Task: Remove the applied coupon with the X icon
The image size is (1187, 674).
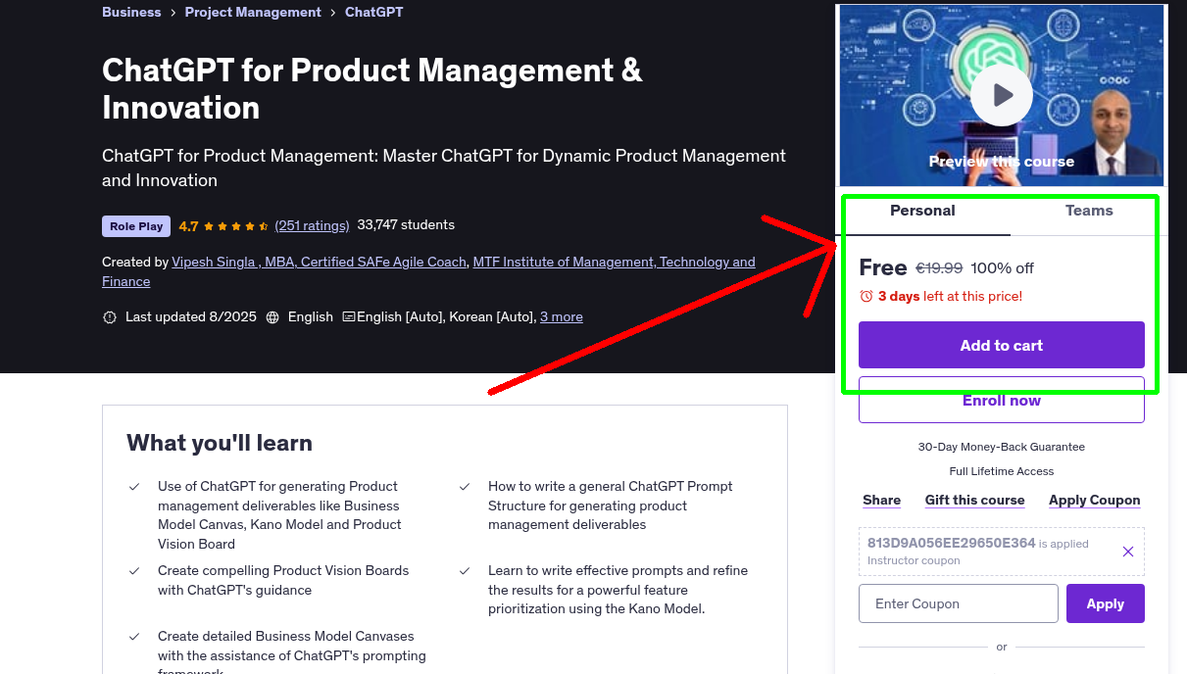Action: click(1128, 552)
